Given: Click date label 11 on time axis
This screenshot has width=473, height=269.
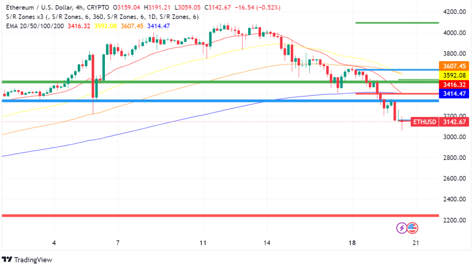Looking at the screenshot, I should (x=203, y=243).
